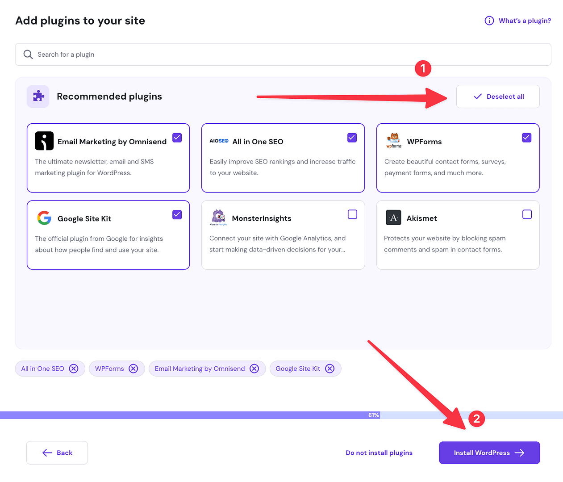
Task: Click the puzzle piece Recommended plugins icon
Action: point(38,96)
